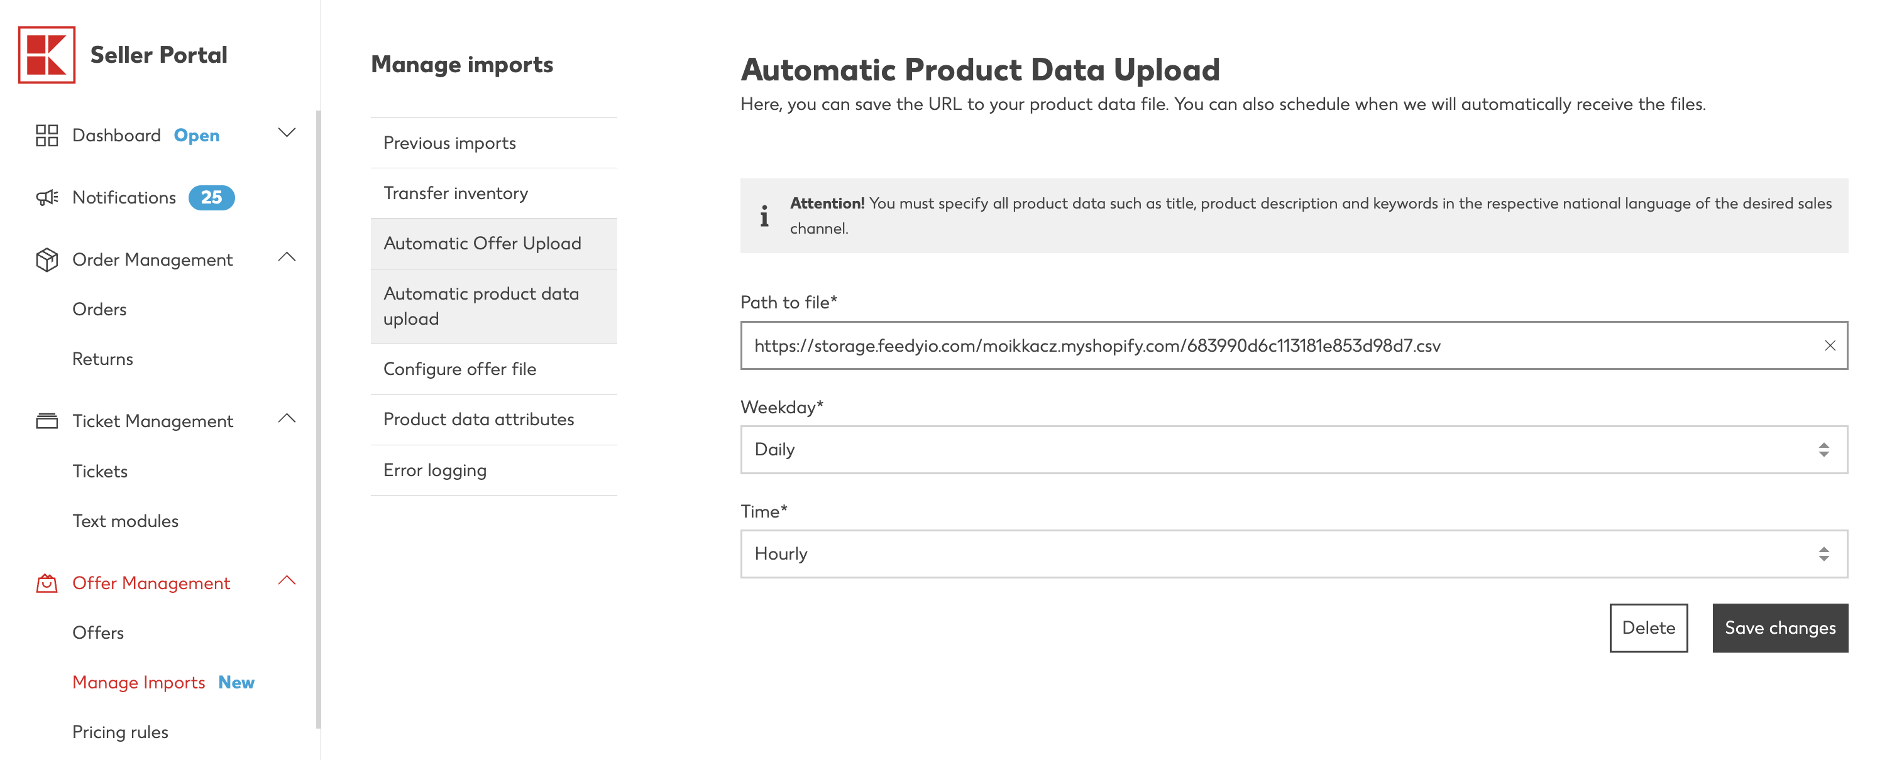
Task: Open Text modules
Action: (125, 521)
